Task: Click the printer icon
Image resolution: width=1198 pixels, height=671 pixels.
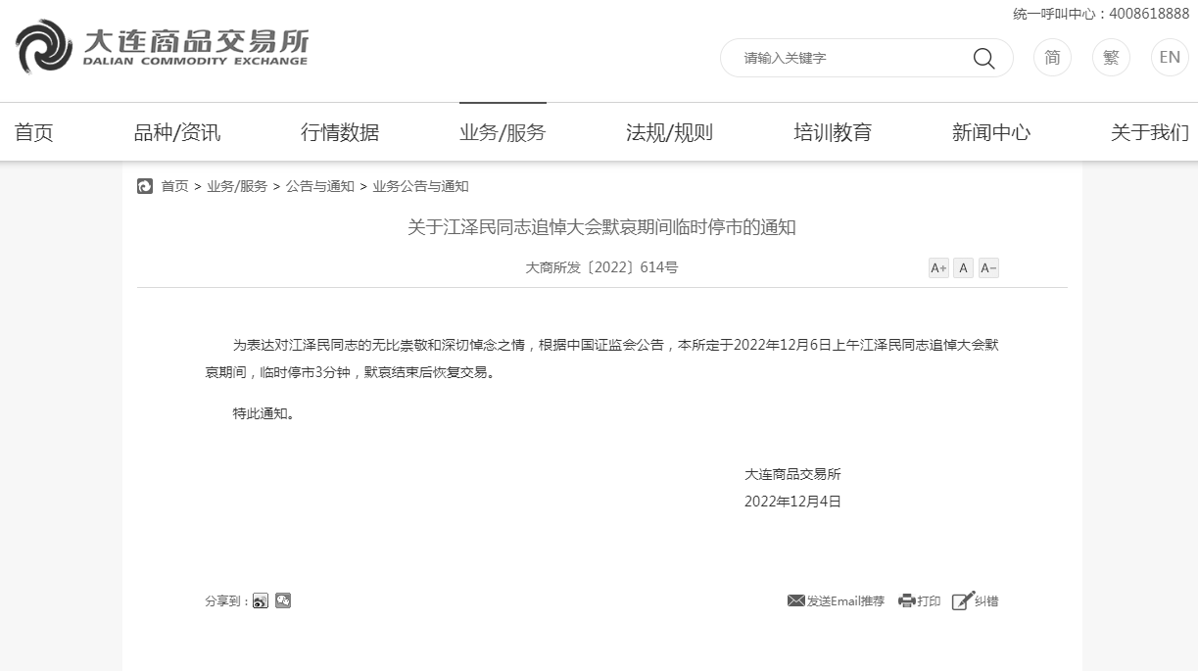Action: [907, 600]
